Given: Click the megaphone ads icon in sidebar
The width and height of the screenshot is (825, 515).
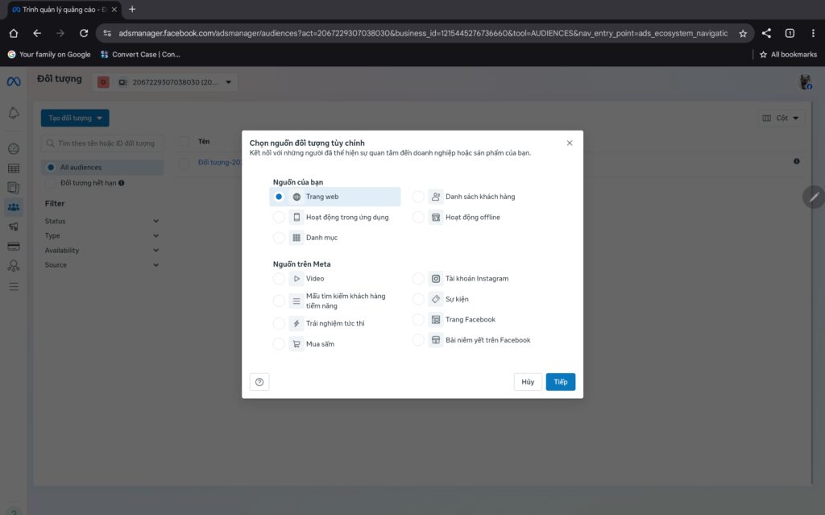Looking at the screenshot, I should pos(13,226).
